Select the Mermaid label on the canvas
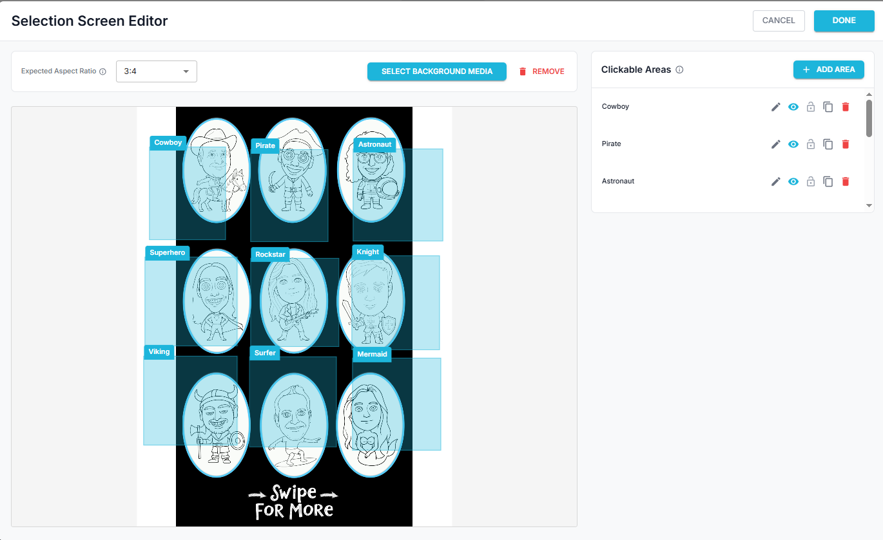 pyautogui.click(x=372, y=355)
